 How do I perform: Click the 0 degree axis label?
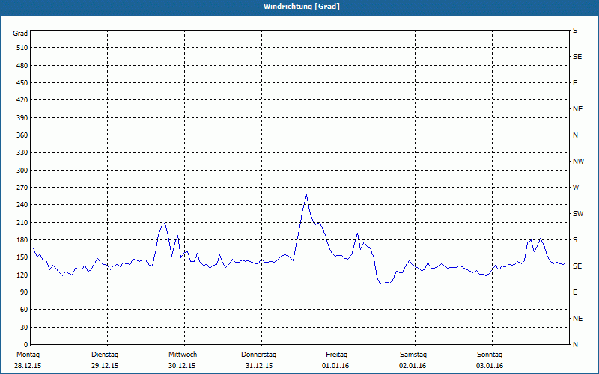(x=26, y=344)
